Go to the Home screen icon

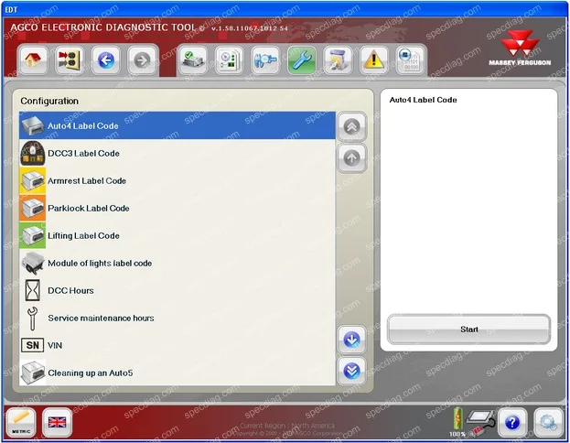point(32,60)
